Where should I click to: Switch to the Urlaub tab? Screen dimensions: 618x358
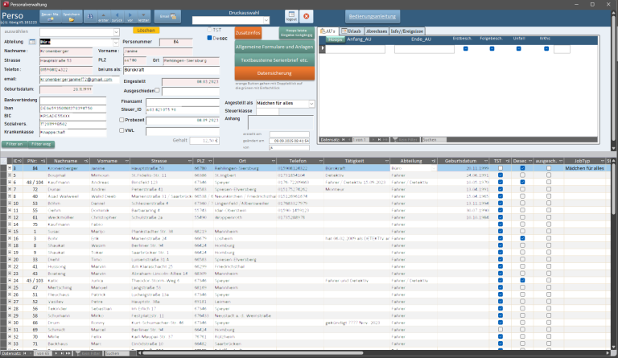tap(354, 31)
